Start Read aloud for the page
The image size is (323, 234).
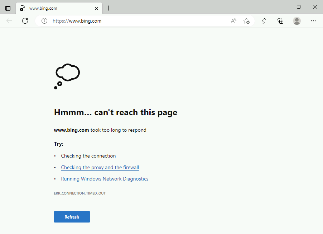(x=233, y=21)
